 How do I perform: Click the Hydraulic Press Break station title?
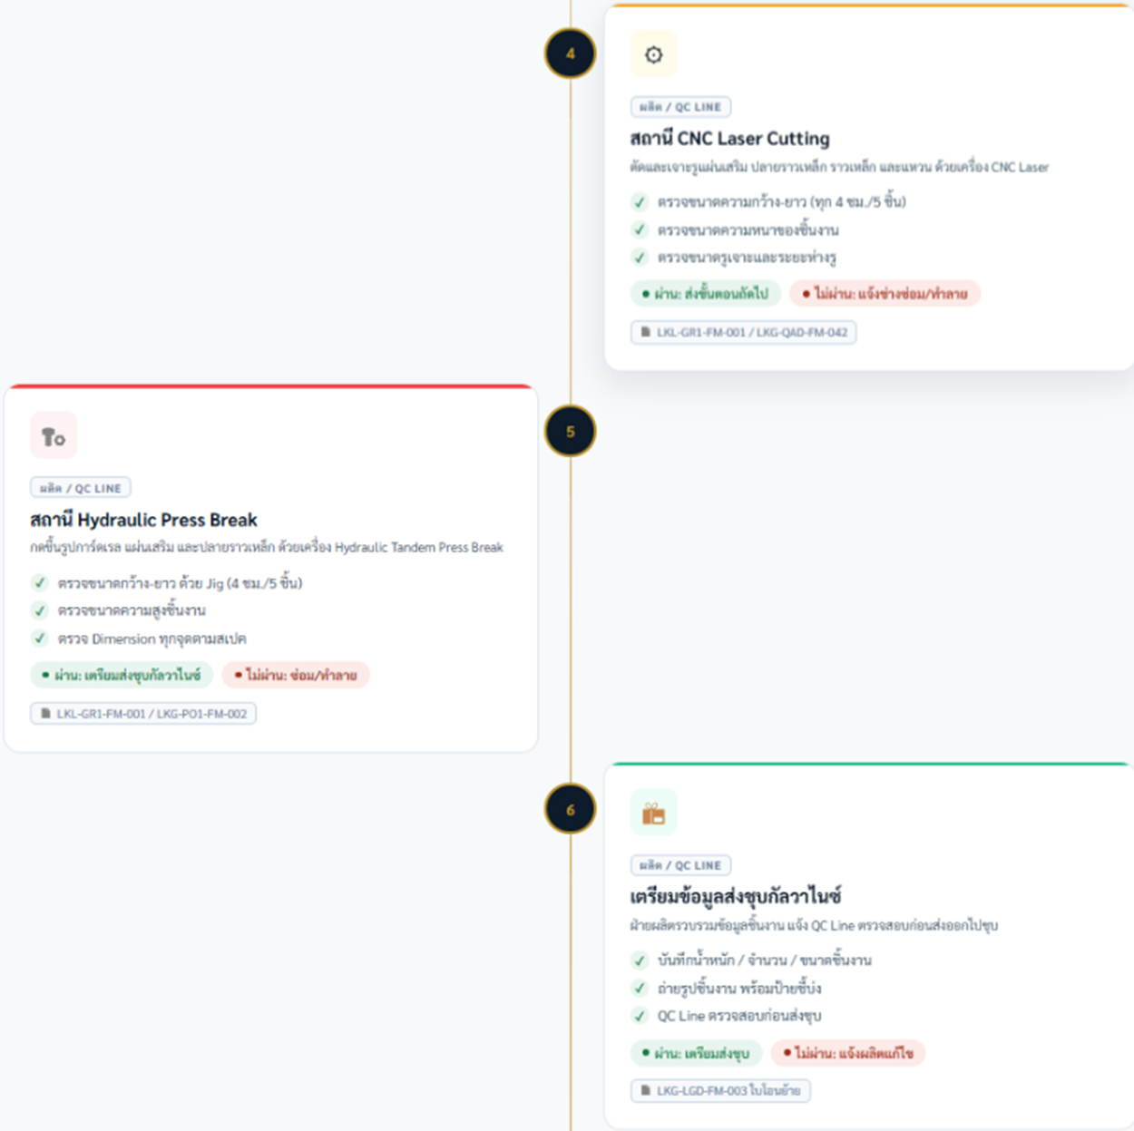coord(143,520)
